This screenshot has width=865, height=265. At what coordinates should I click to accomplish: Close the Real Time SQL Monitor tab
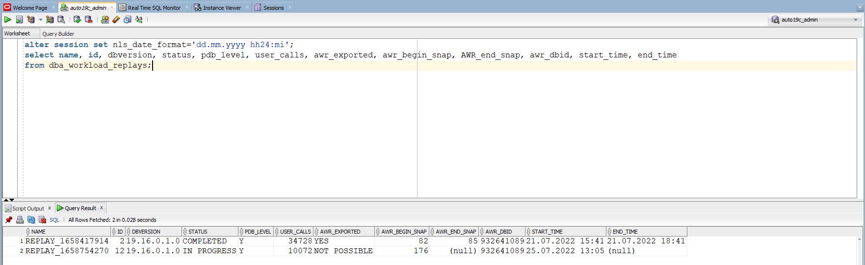pos(187,7)
